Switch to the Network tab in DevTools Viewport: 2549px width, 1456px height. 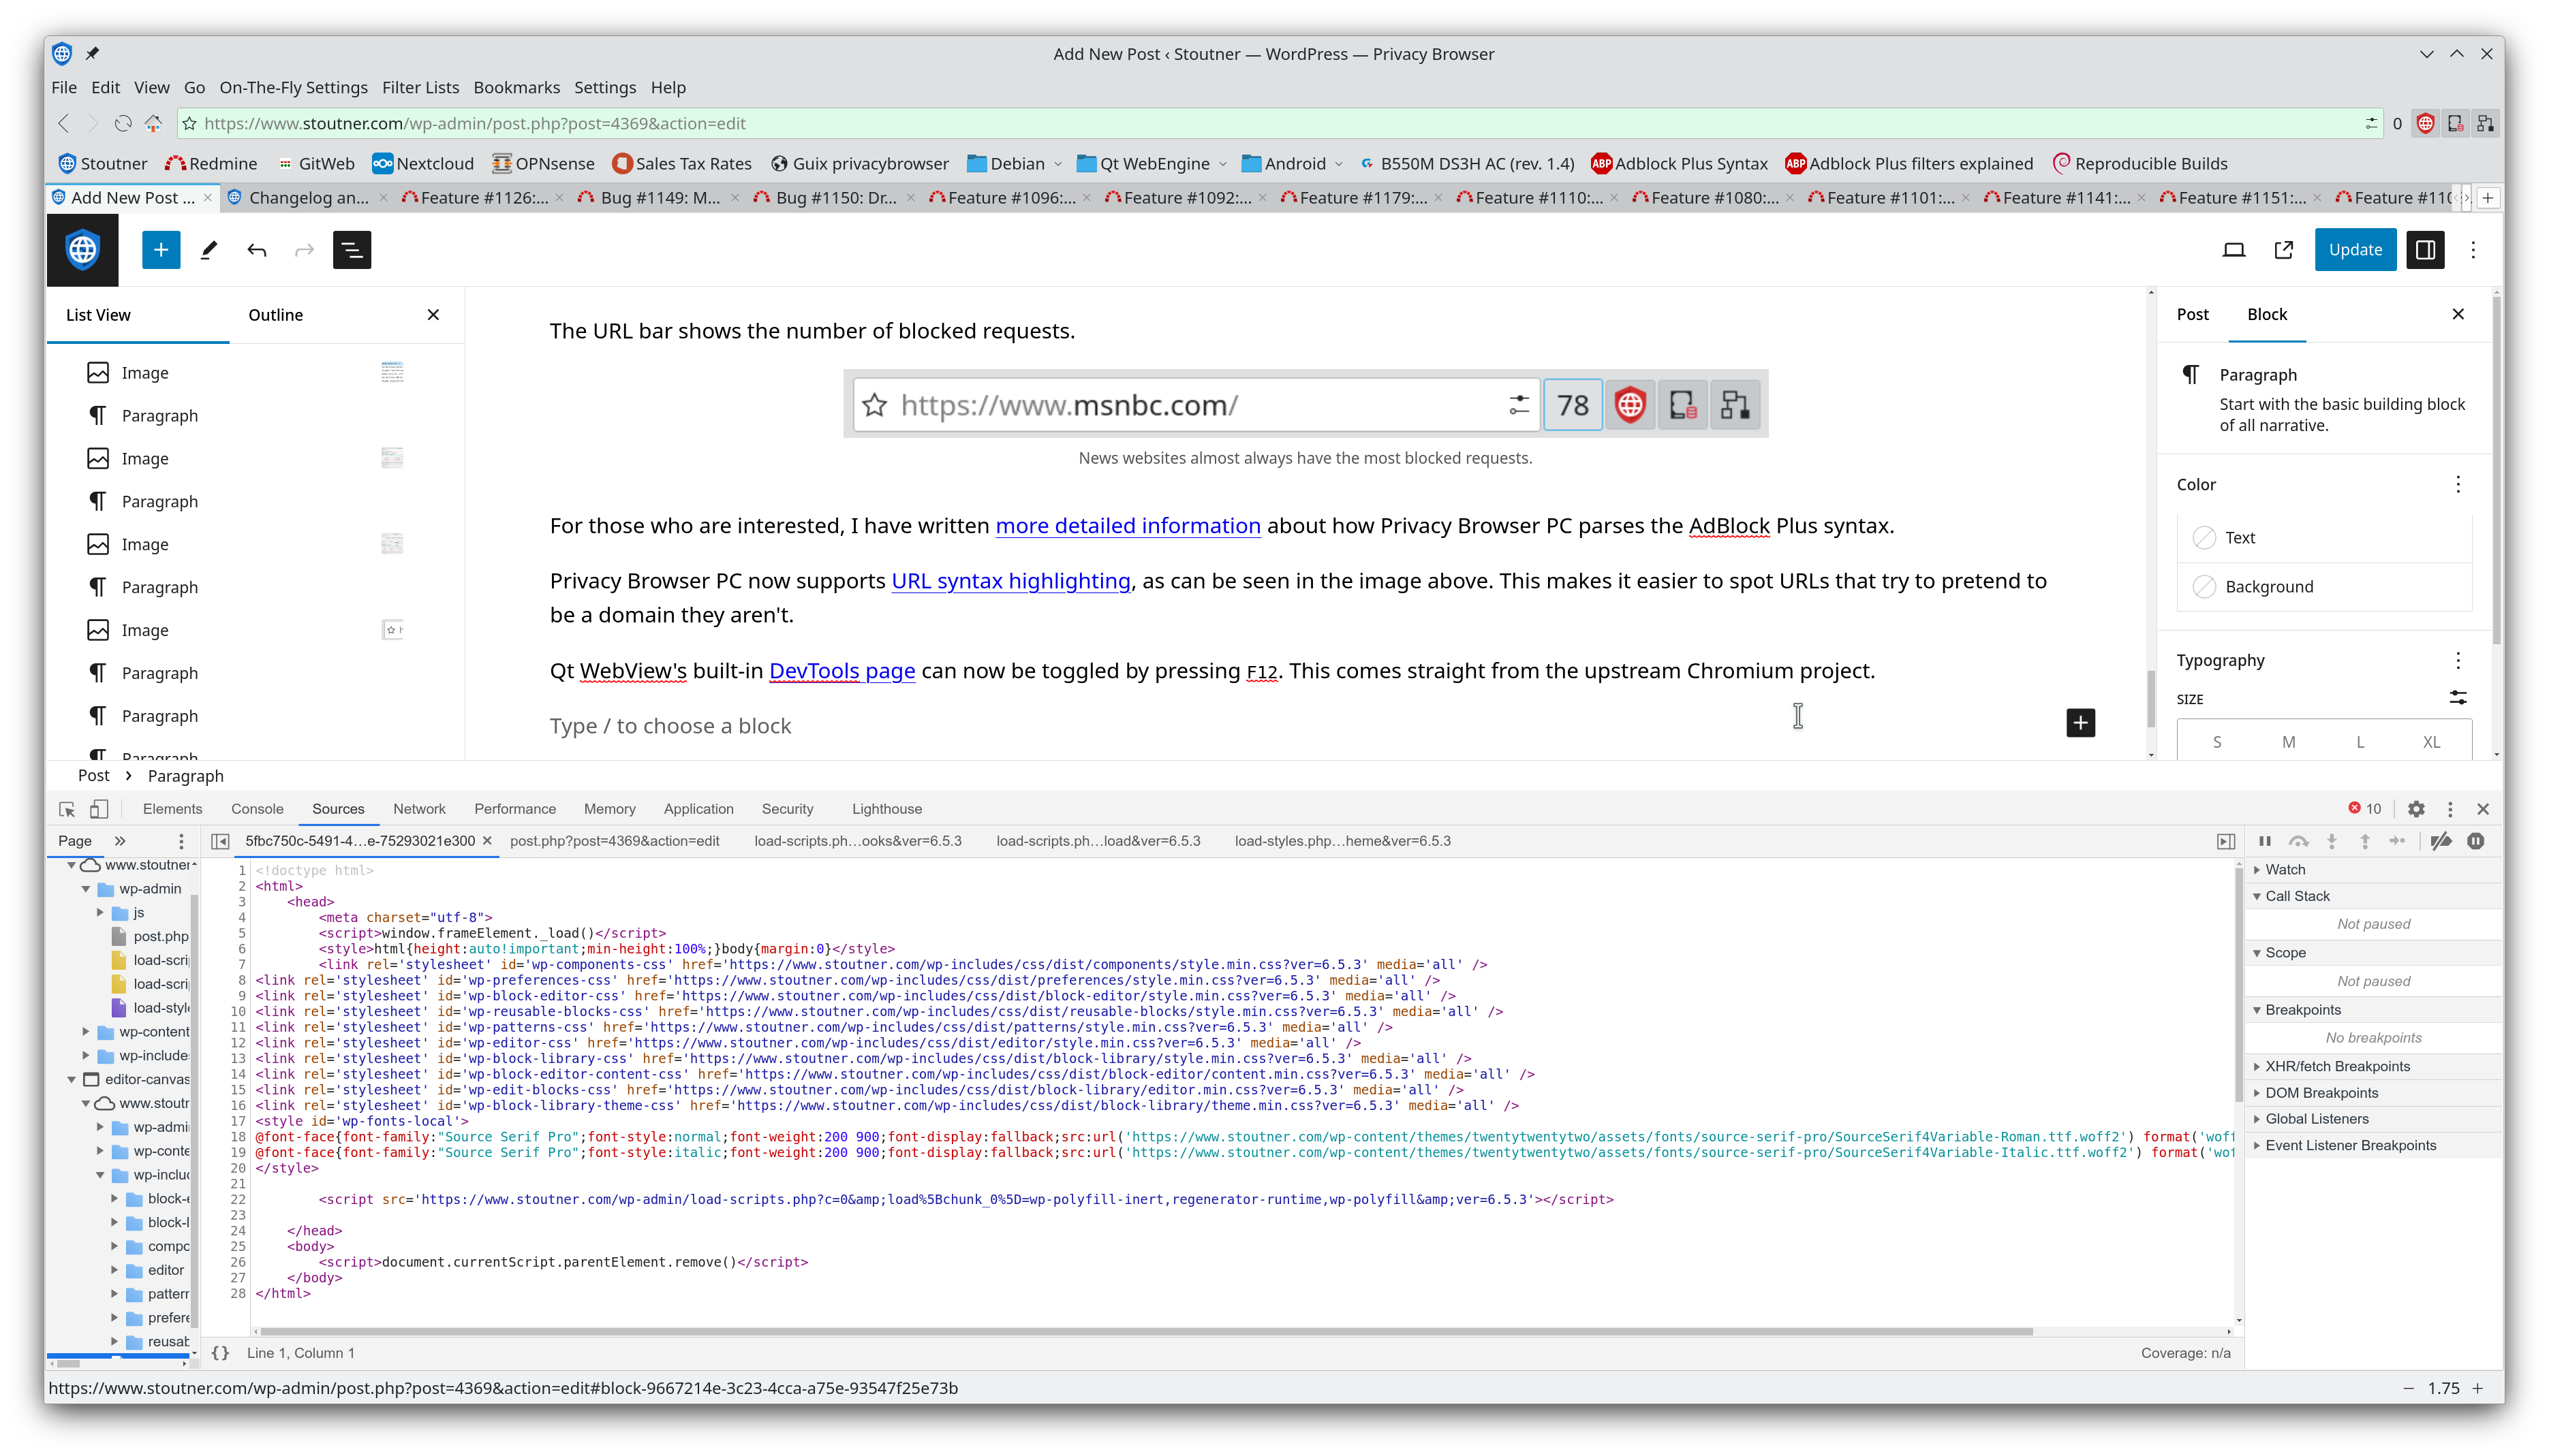(419, 809)
